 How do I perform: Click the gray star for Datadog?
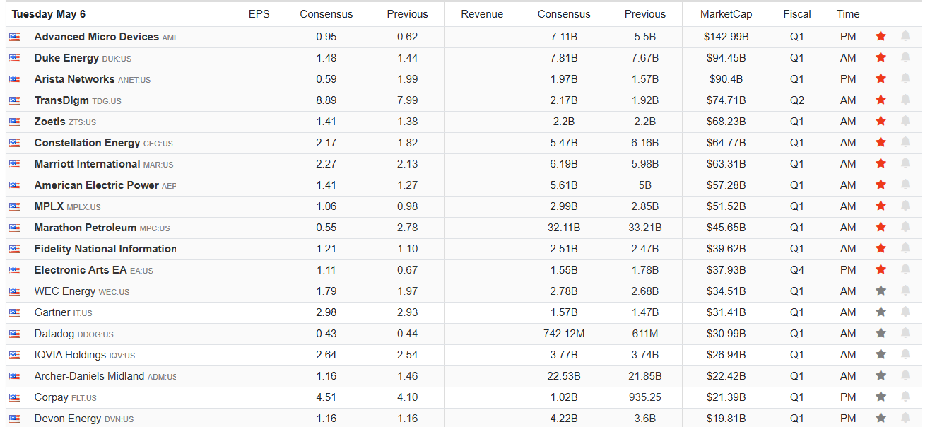pyautogui.click(x=881, y=333)
